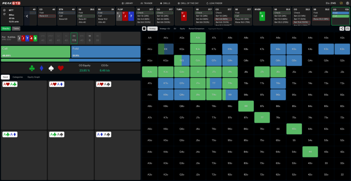Open the chat feedback icon
The height and width of the screenshot is (181, 351).
point(341,3)
